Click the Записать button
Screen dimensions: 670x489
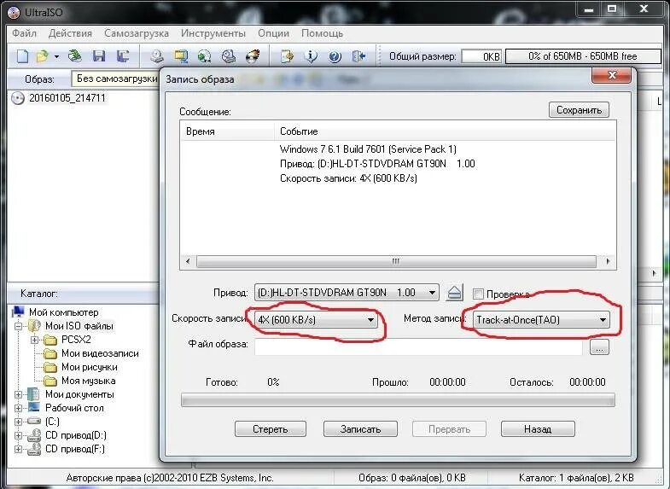(x=360, y=428)
